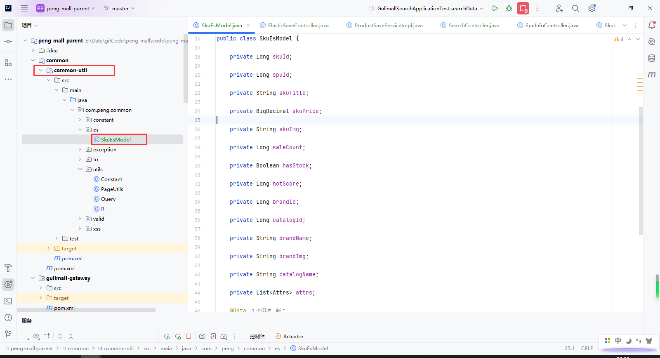Image resolution: width=660 pixels, height=358 pixels.
Task: Collapse the utils package
Action: coord(80,169)
